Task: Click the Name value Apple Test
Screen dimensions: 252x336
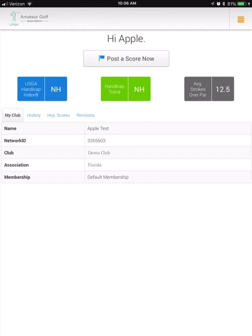Action: [98, 128]
